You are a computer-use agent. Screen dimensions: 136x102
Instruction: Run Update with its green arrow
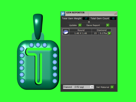(80, 25)
